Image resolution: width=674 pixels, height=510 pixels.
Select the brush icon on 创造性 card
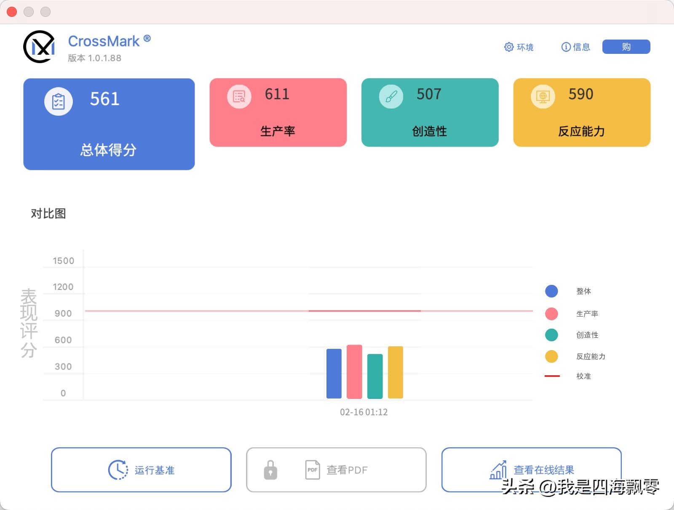390,96
